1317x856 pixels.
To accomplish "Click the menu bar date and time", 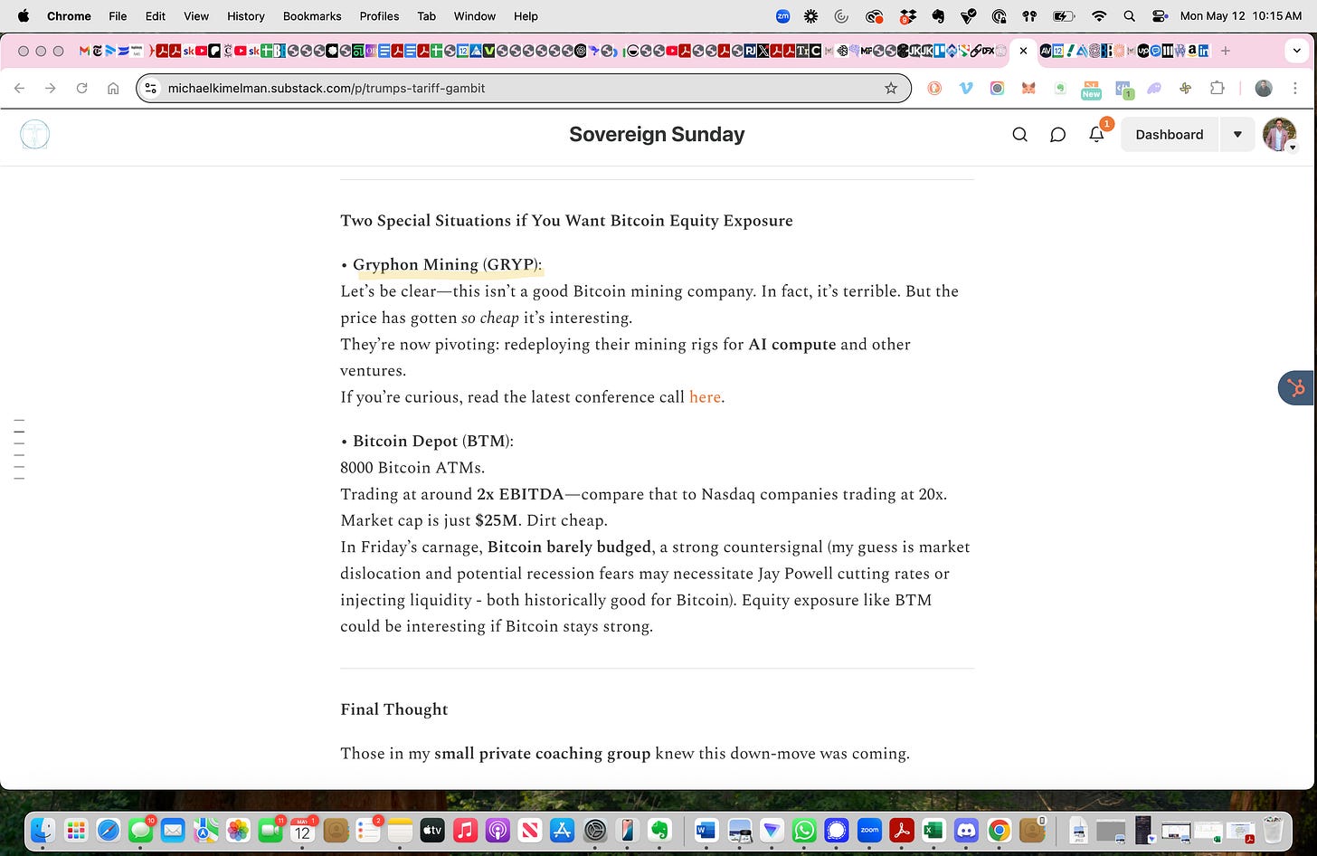I will point(1241,15).
